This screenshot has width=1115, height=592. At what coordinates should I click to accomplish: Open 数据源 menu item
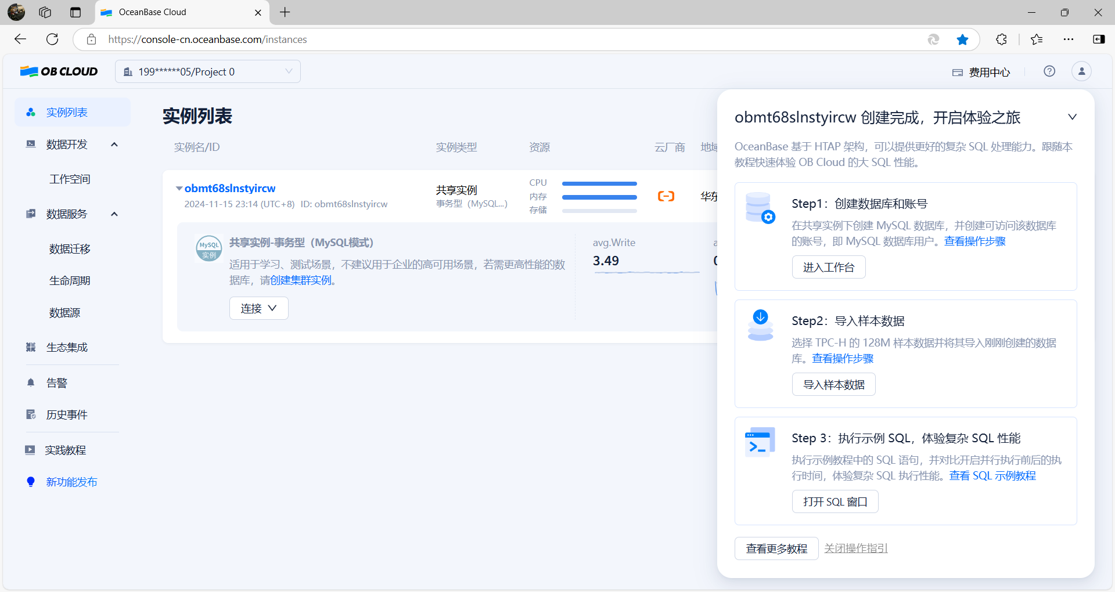[65, 312]
